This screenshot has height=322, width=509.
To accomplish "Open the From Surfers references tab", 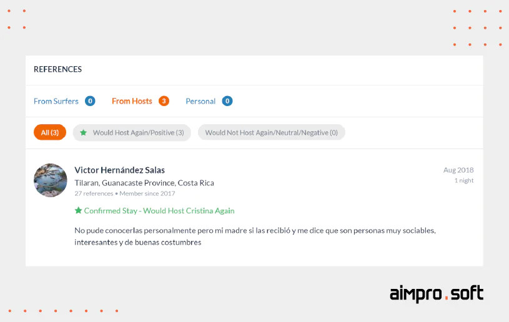I will (56, 101).
